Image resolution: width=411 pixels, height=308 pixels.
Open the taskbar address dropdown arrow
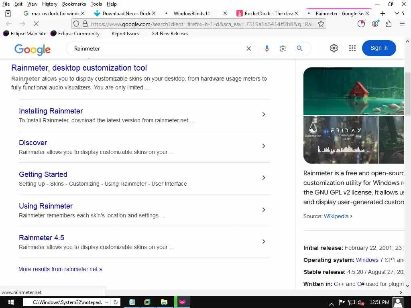(107, 302)
